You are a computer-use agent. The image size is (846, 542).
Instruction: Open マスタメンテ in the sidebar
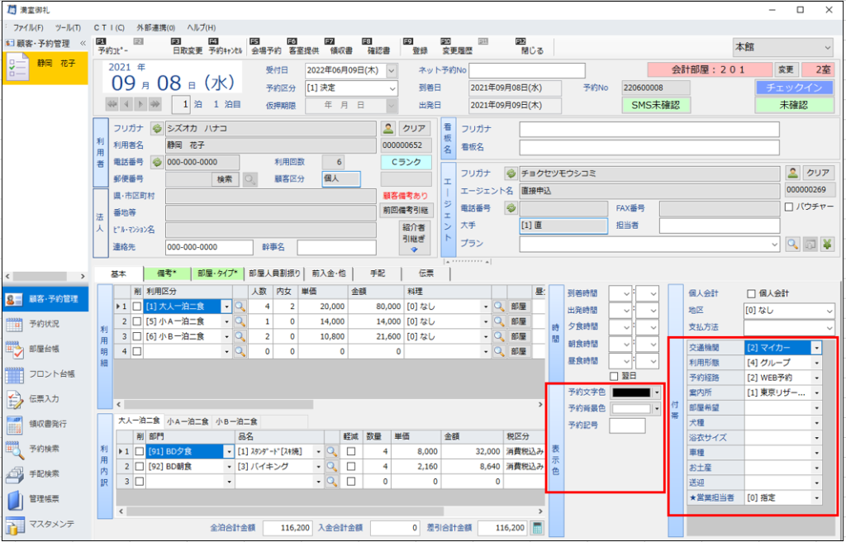(45, 525)
